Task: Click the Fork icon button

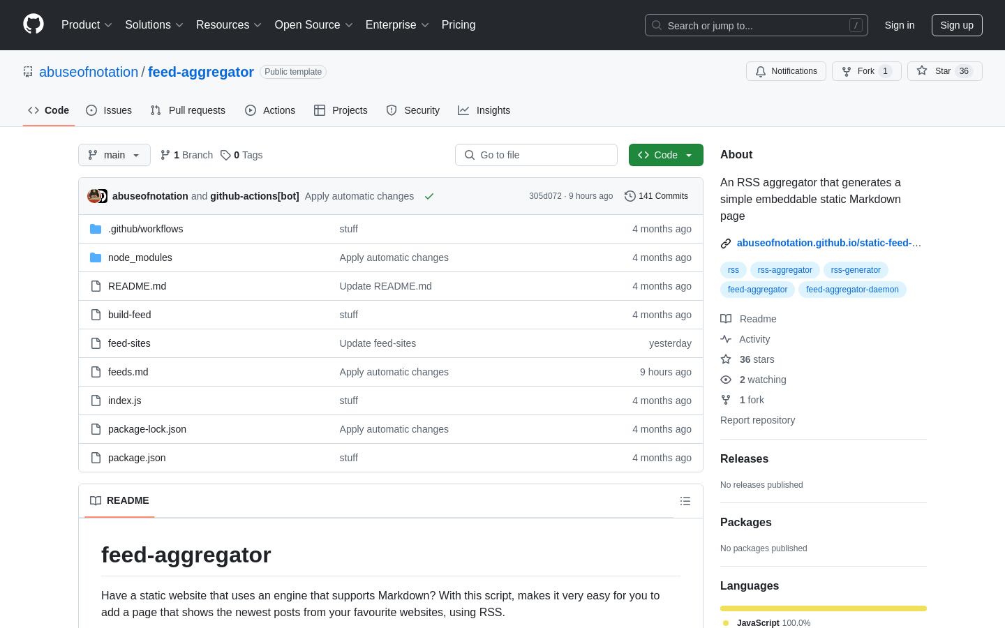Action: tap(847, 71)
